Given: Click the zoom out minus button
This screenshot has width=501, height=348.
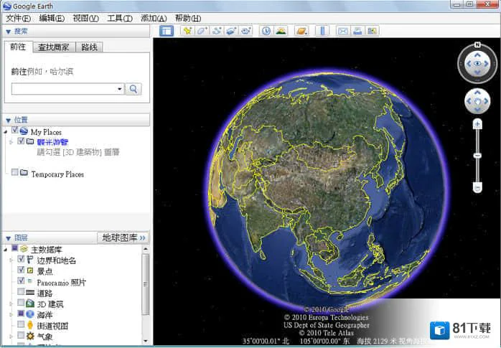Looking at the screenshot, I should coord(477,187).
